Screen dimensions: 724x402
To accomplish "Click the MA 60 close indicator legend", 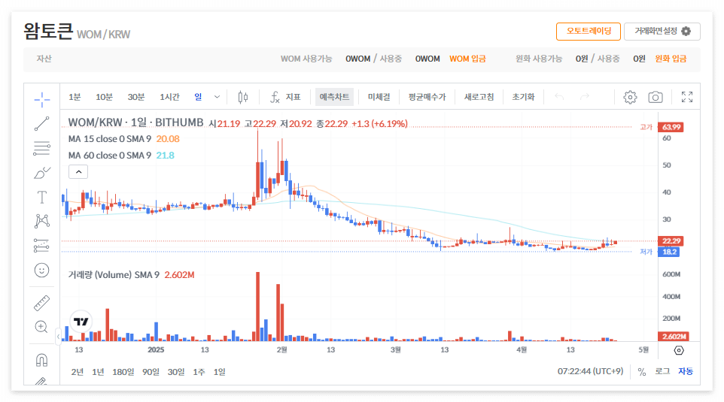I will click(110, 156).
